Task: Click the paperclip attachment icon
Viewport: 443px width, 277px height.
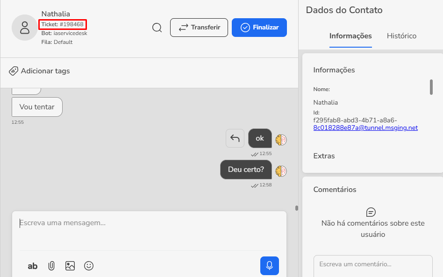Action: tap(51, 266)
